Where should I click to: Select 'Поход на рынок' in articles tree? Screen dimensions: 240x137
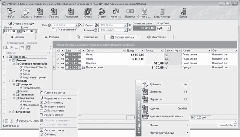[x=31, y=88]
